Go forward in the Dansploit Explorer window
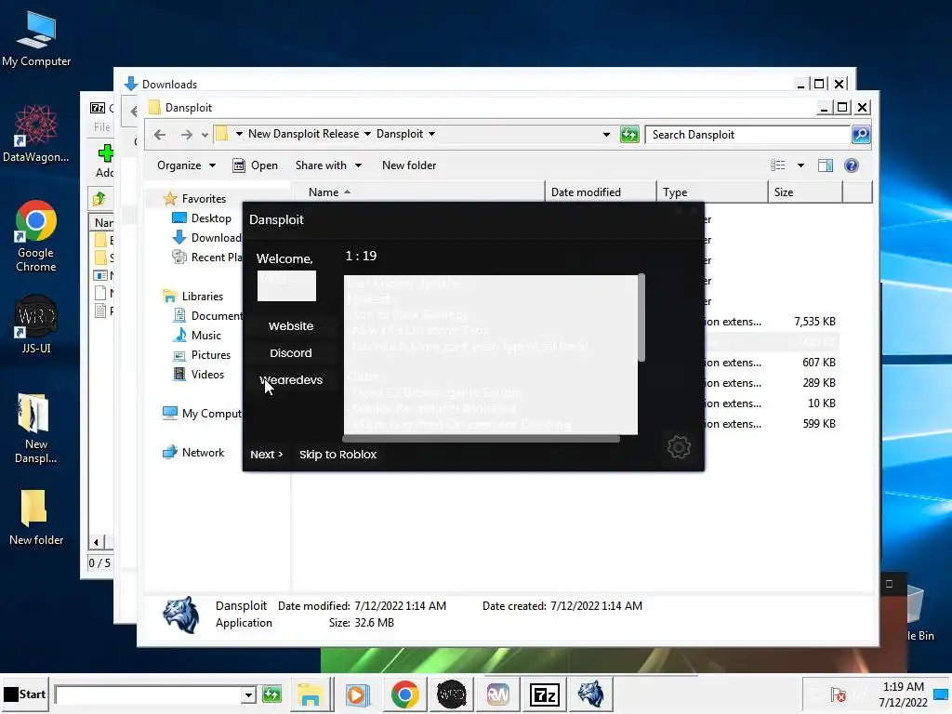This screenshot has height=714, width=952. [186, 134]
